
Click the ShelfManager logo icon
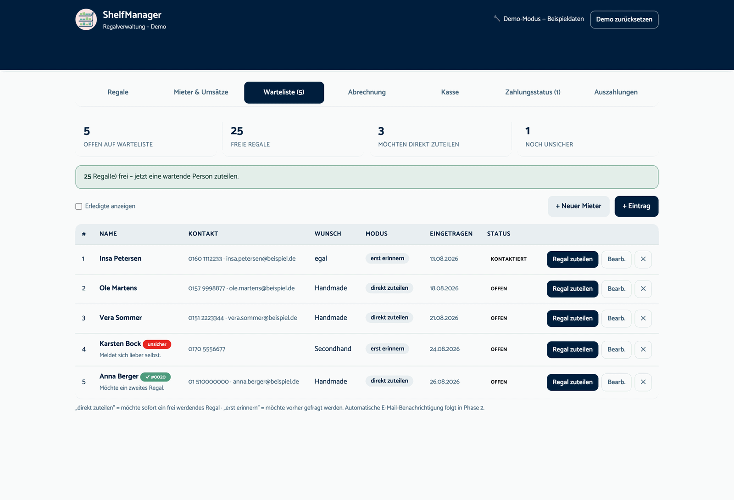pos(86,19)
